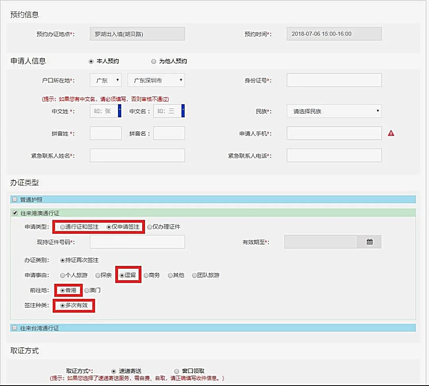The image size is (429, 386).
Task: Open the 广东 province dropdown
Action: [106, 80]
